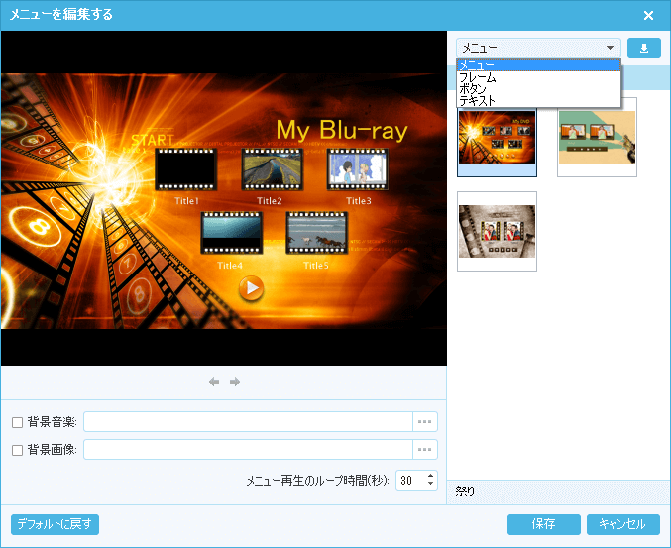
Task: Click the right arrow below the preview
Action: tap(235, 382)
